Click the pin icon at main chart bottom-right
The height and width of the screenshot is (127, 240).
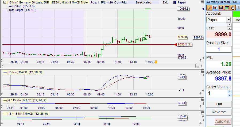(x=200, y=61)
